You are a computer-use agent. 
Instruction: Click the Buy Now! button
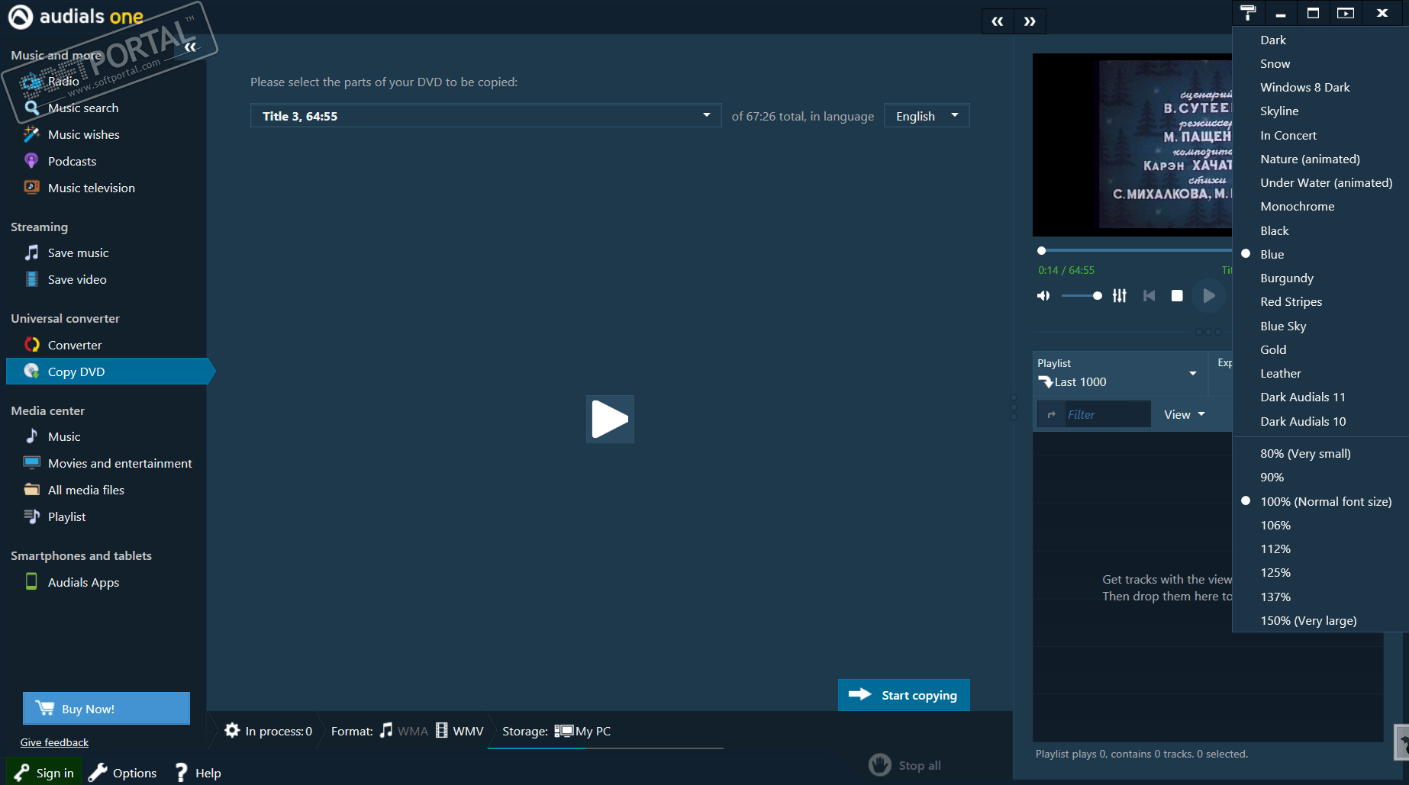tap(106, 708)
